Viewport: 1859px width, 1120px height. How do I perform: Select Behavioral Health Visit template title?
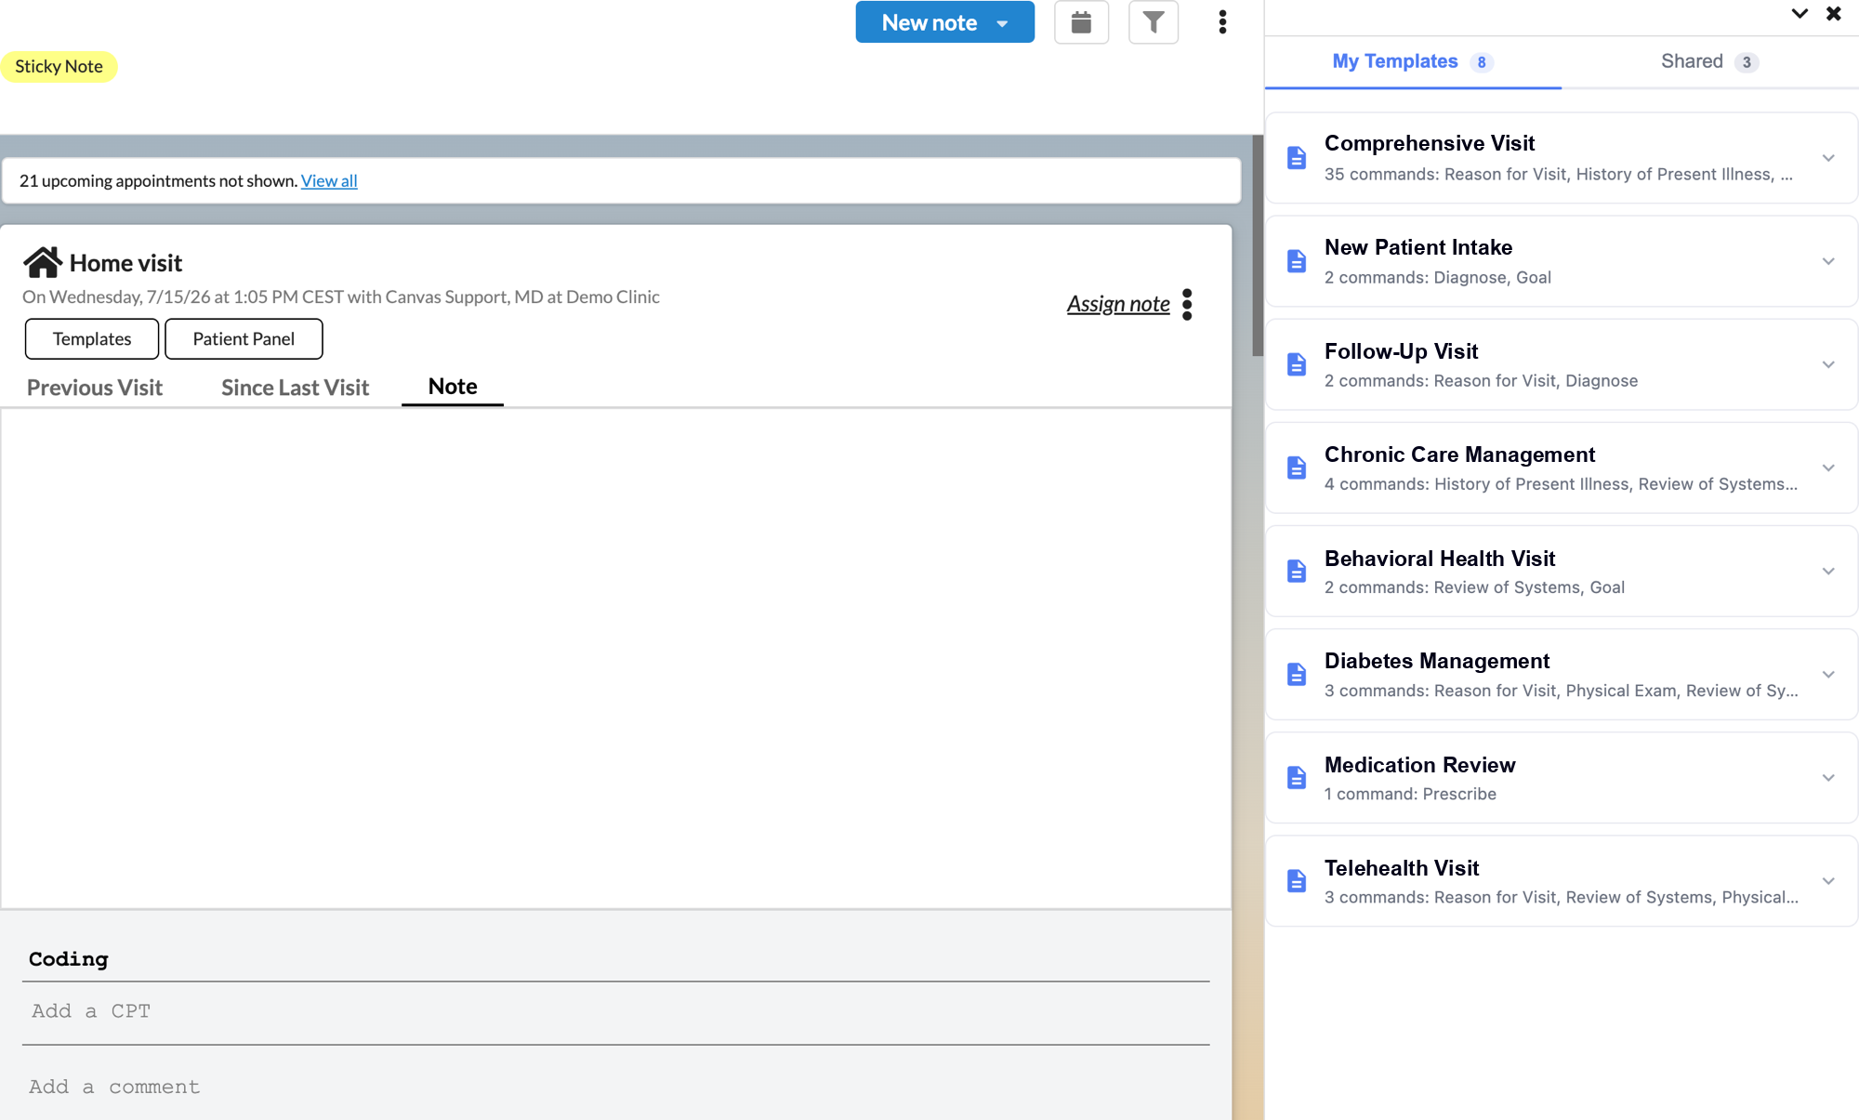[1440, 559]
